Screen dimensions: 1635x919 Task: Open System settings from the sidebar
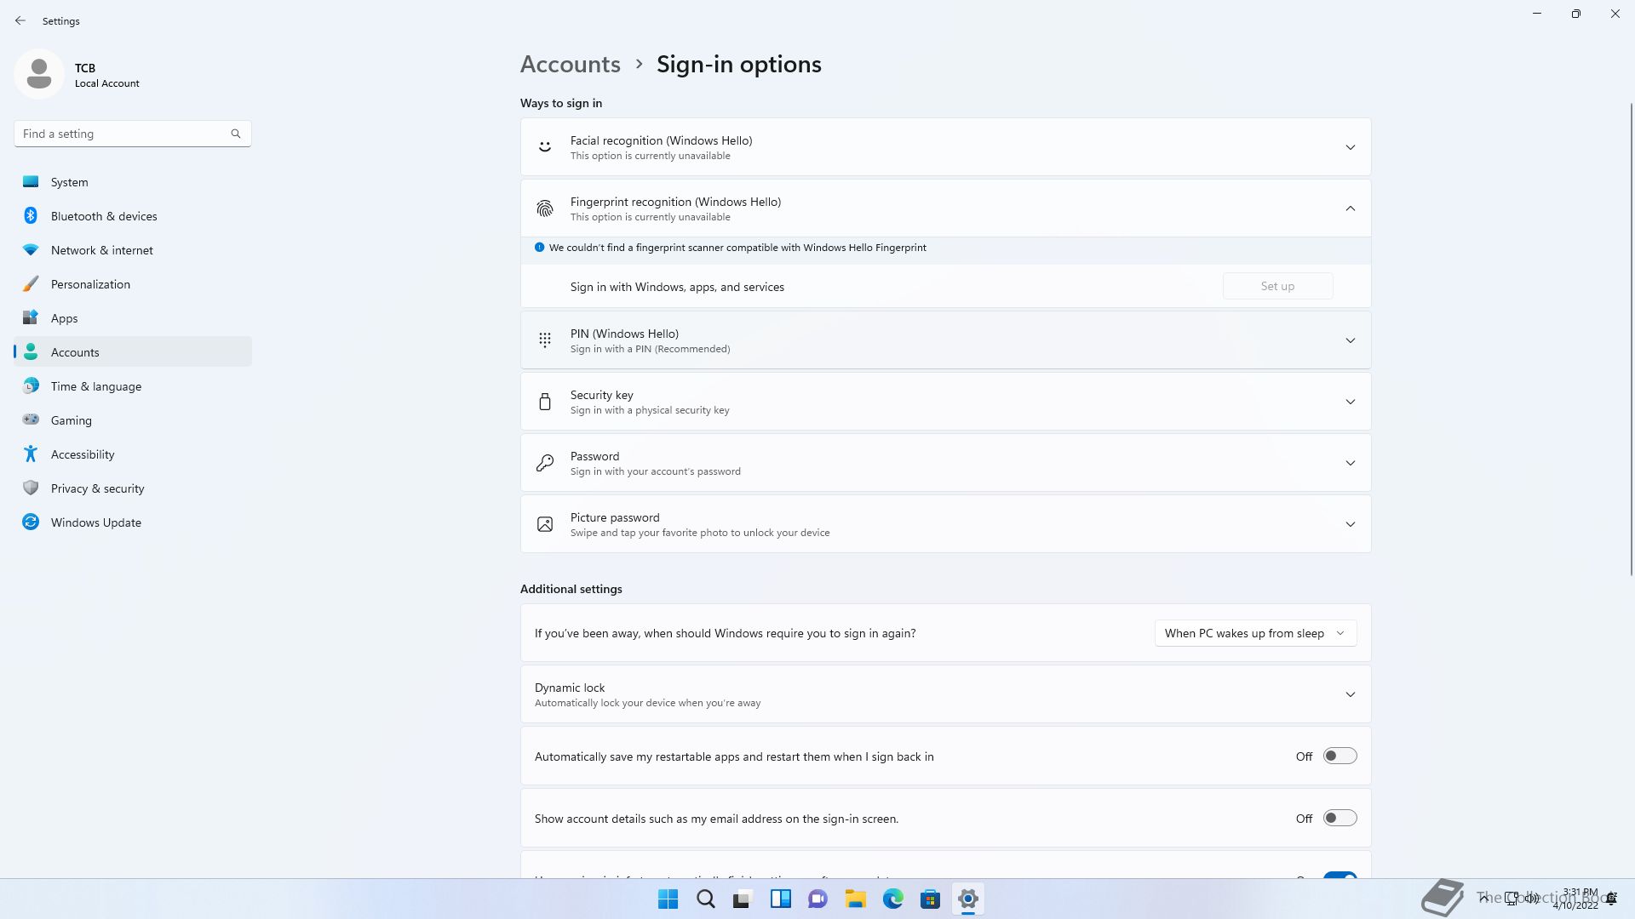coord(133,182)
